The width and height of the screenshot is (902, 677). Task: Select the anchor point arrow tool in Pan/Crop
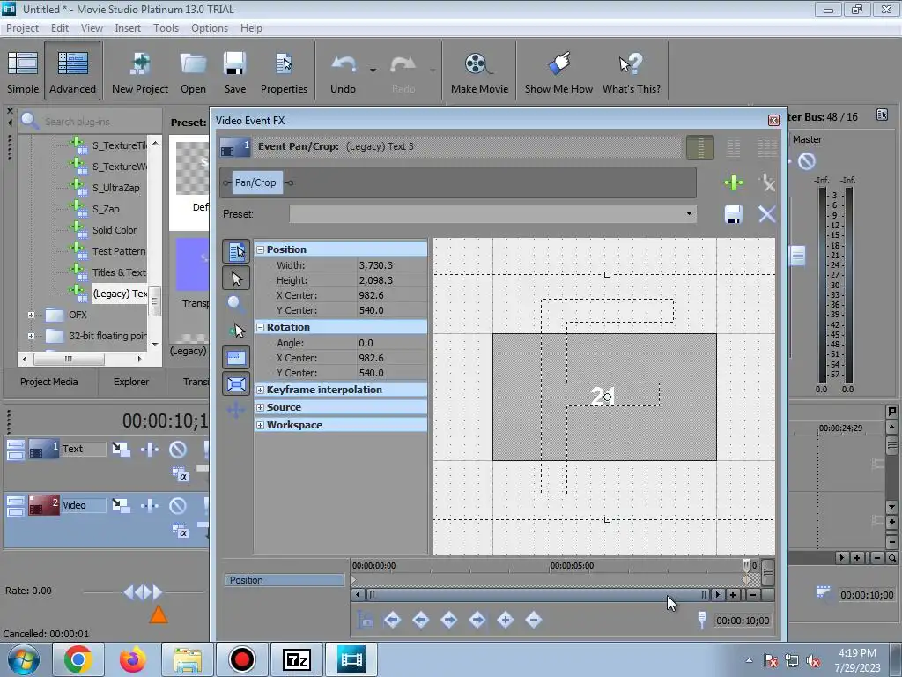pos(236,331)
